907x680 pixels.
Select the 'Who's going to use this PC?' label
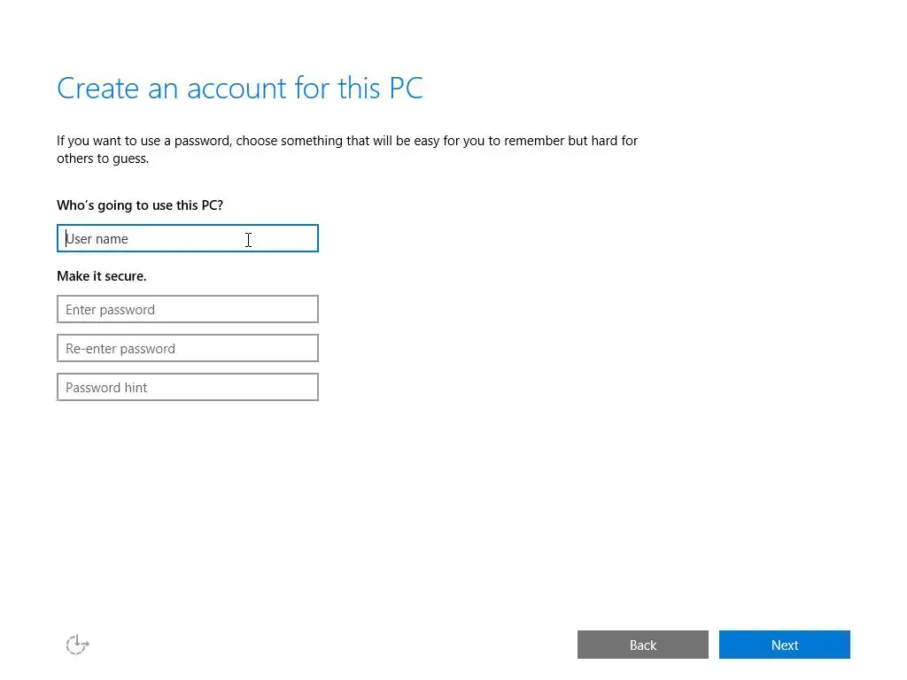[x=140, y=205]
